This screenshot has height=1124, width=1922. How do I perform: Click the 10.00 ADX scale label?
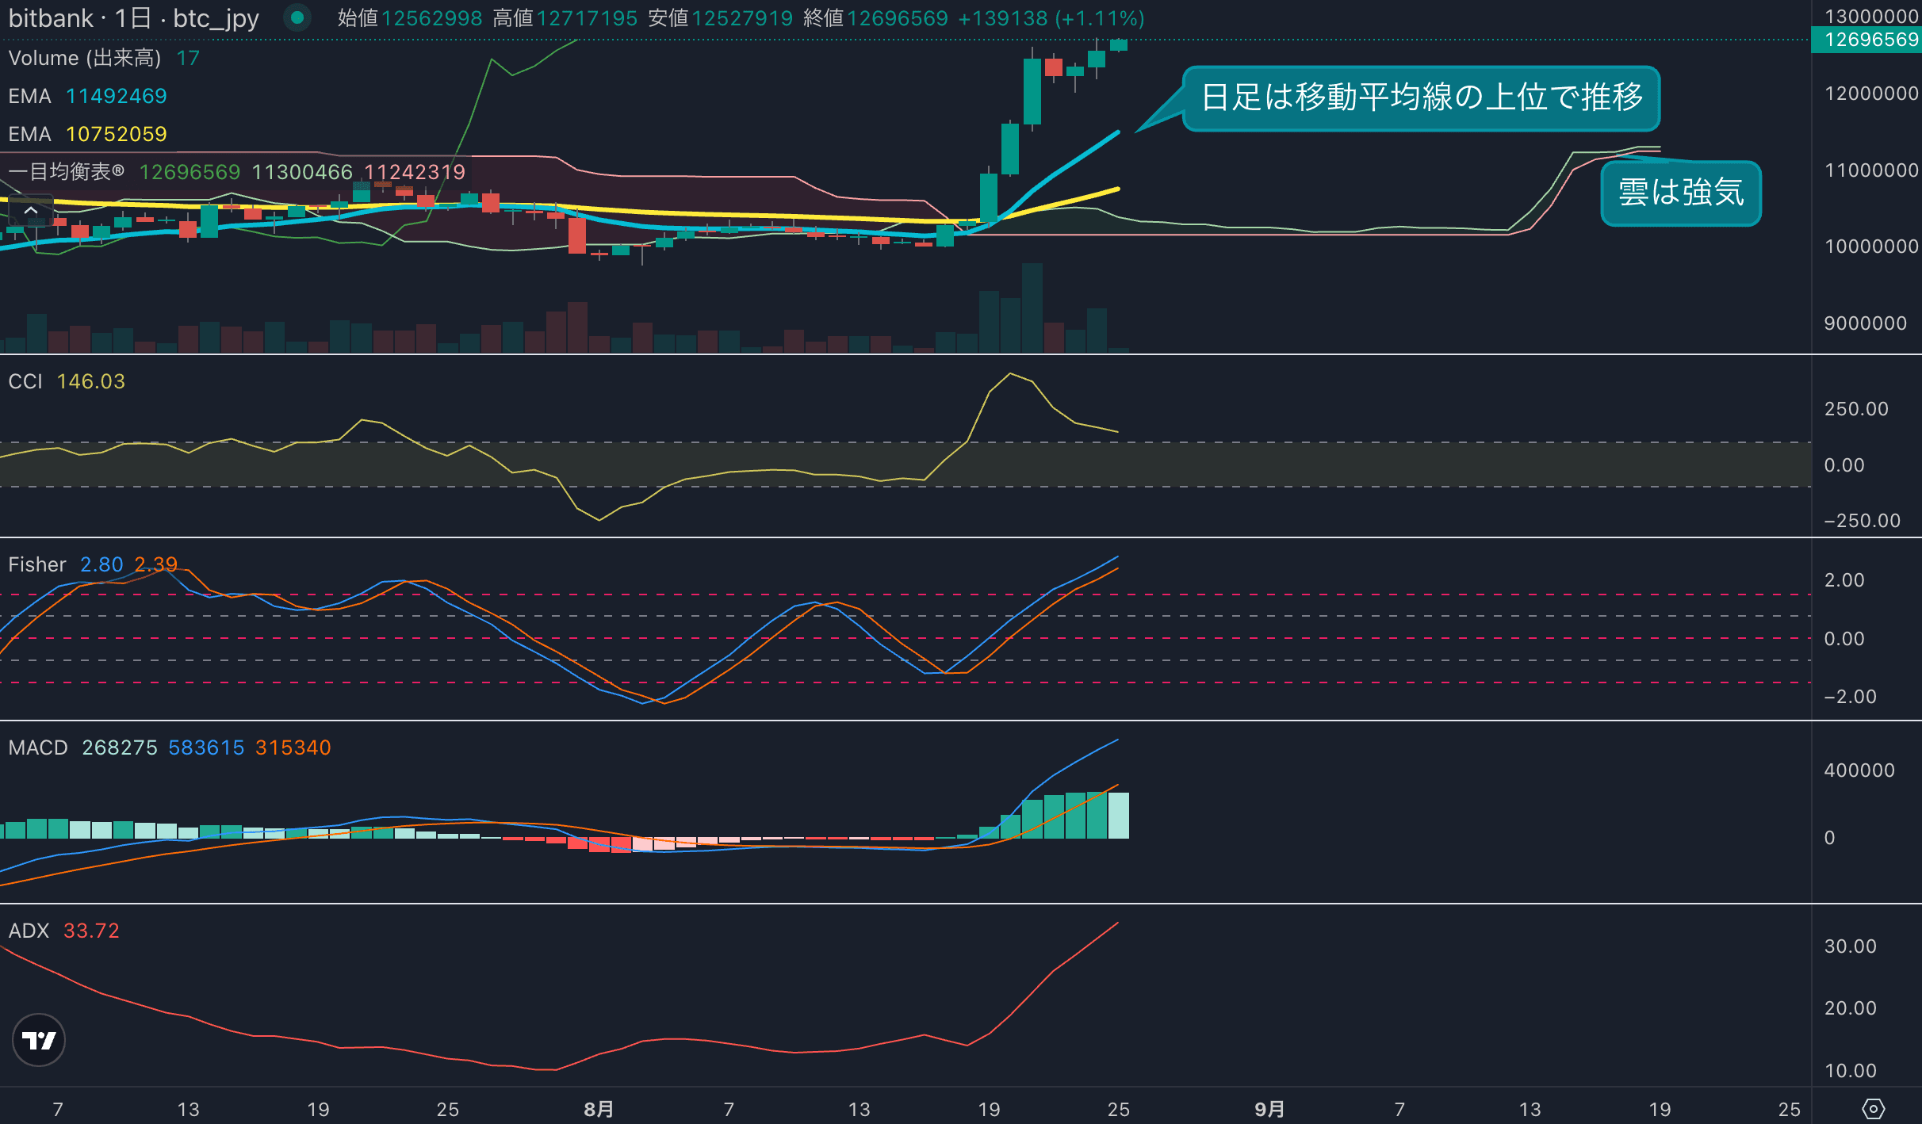[1850, 1071]
